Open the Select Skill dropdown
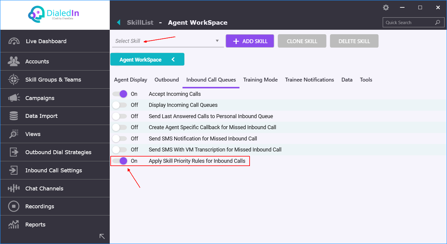The height and width of the screenshot is (244, 447). pyautogui.click(x=217, y=41)
